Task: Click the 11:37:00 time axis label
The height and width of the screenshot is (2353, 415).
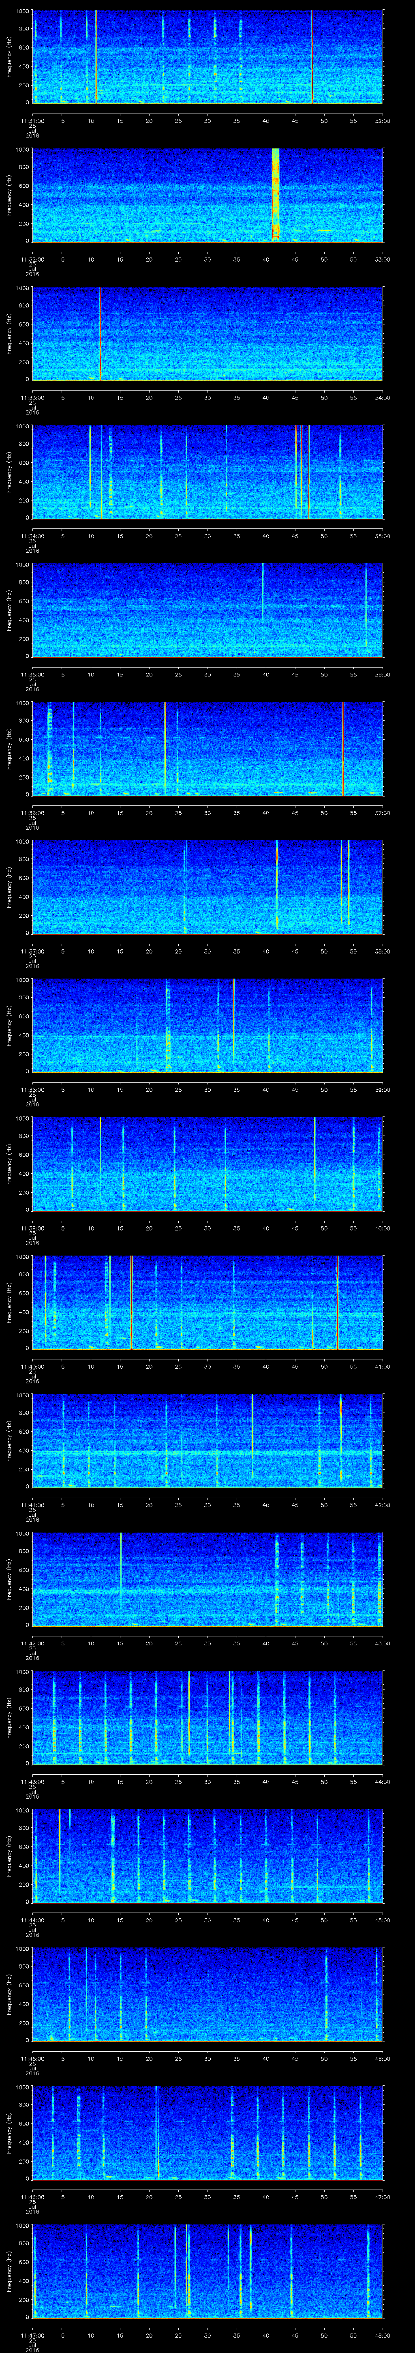Action: click(x=33, y=951)
